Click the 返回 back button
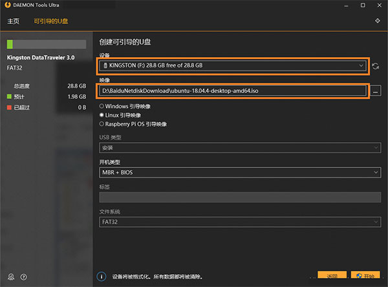The height and width of the screenshot is (287, 388). (x=332, y=277)
